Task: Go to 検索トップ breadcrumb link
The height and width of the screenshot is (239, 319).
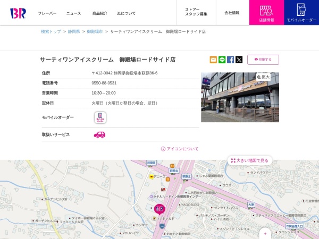Action: (x=51, y=31)
